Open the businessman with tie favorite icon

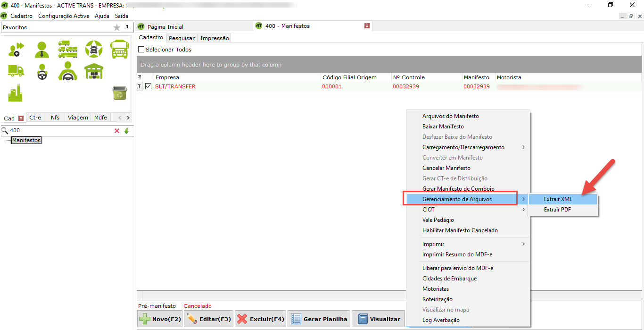coord(42,49)
